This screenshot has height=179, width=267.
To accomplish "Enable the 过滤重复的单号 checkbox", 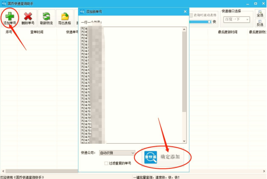I will (x=106, y=163).
